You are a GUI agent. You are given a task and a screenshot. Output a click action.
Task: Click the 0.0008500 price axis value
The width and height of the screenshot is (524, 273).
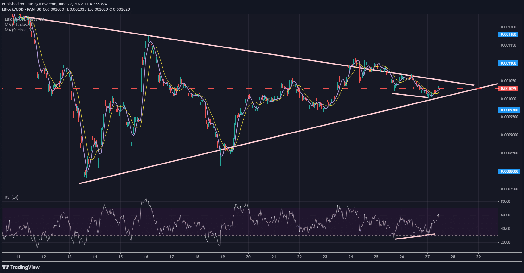[x=509, y=153]
